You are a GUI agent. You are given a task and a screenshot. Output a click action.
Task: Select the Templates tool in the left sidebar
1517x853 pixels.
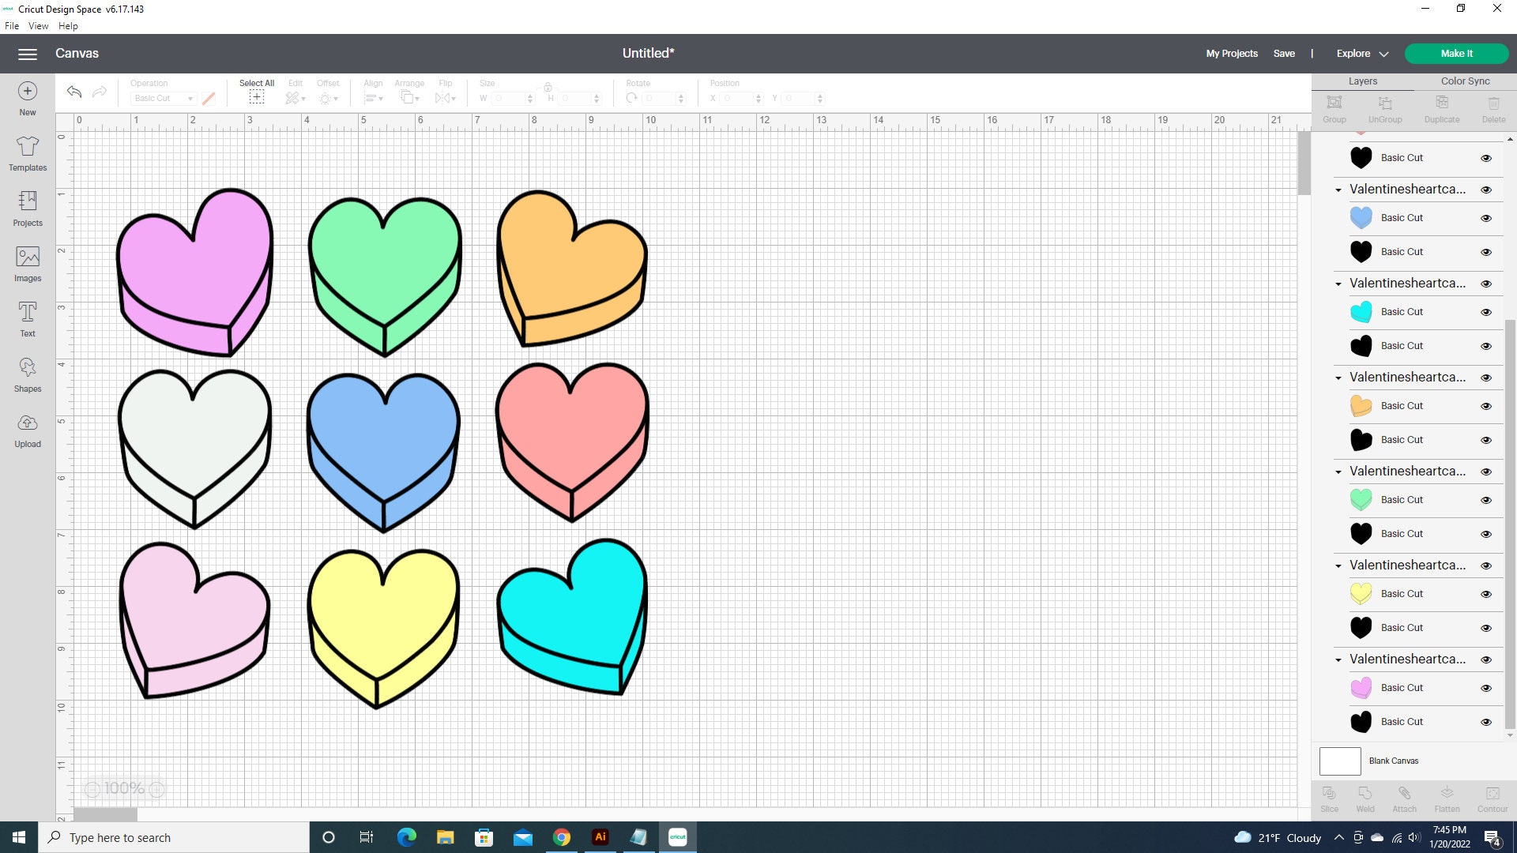27,155
